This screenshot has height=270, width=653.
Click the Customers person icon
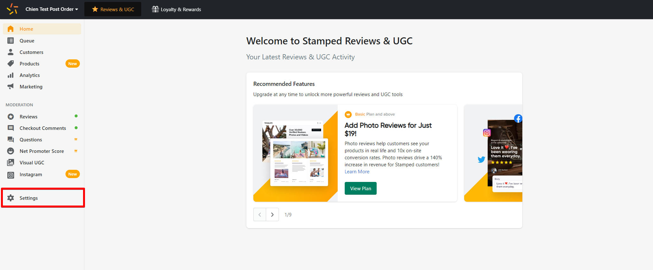[11, 52]
